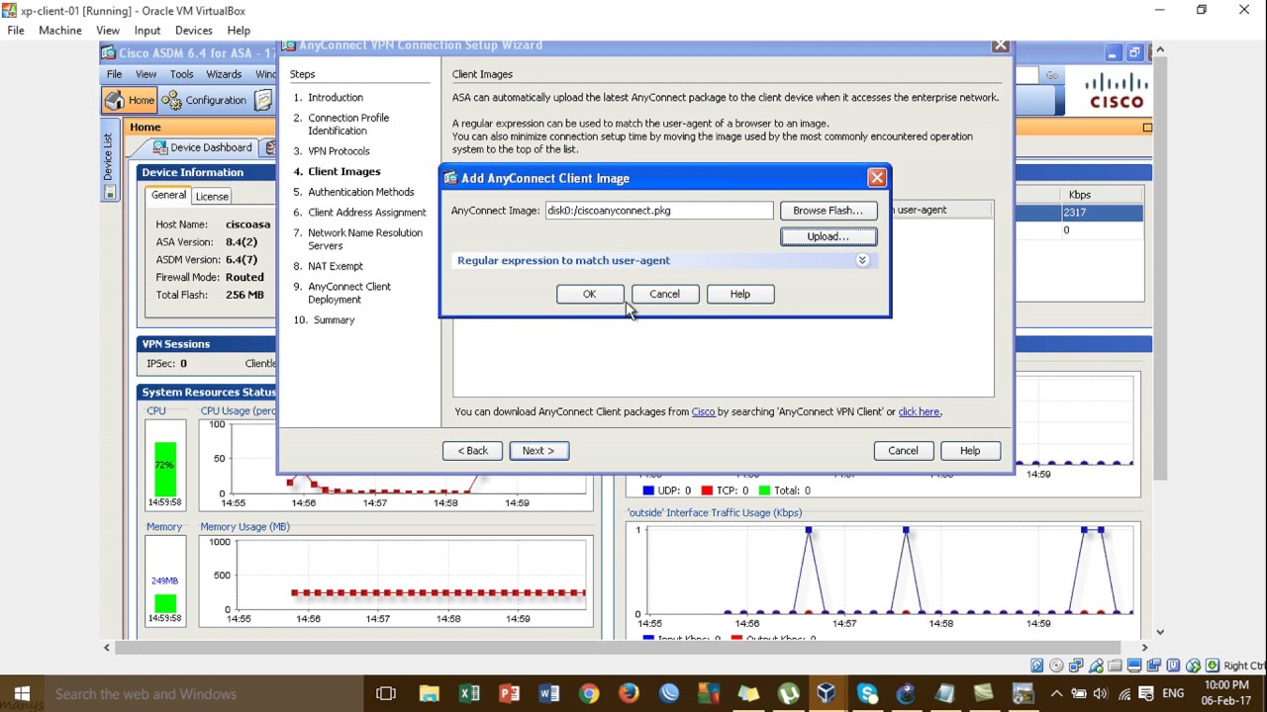Select Connection Profile Identification step
Viewport: 1267px width, 712px height.
click(348, 124)
